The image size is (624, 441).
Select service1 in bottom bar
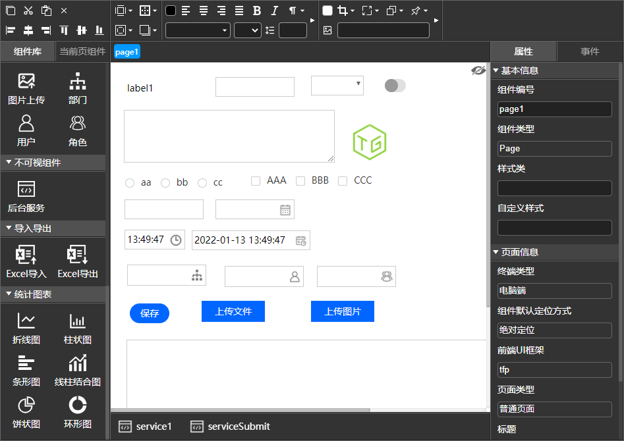point(145,427)
